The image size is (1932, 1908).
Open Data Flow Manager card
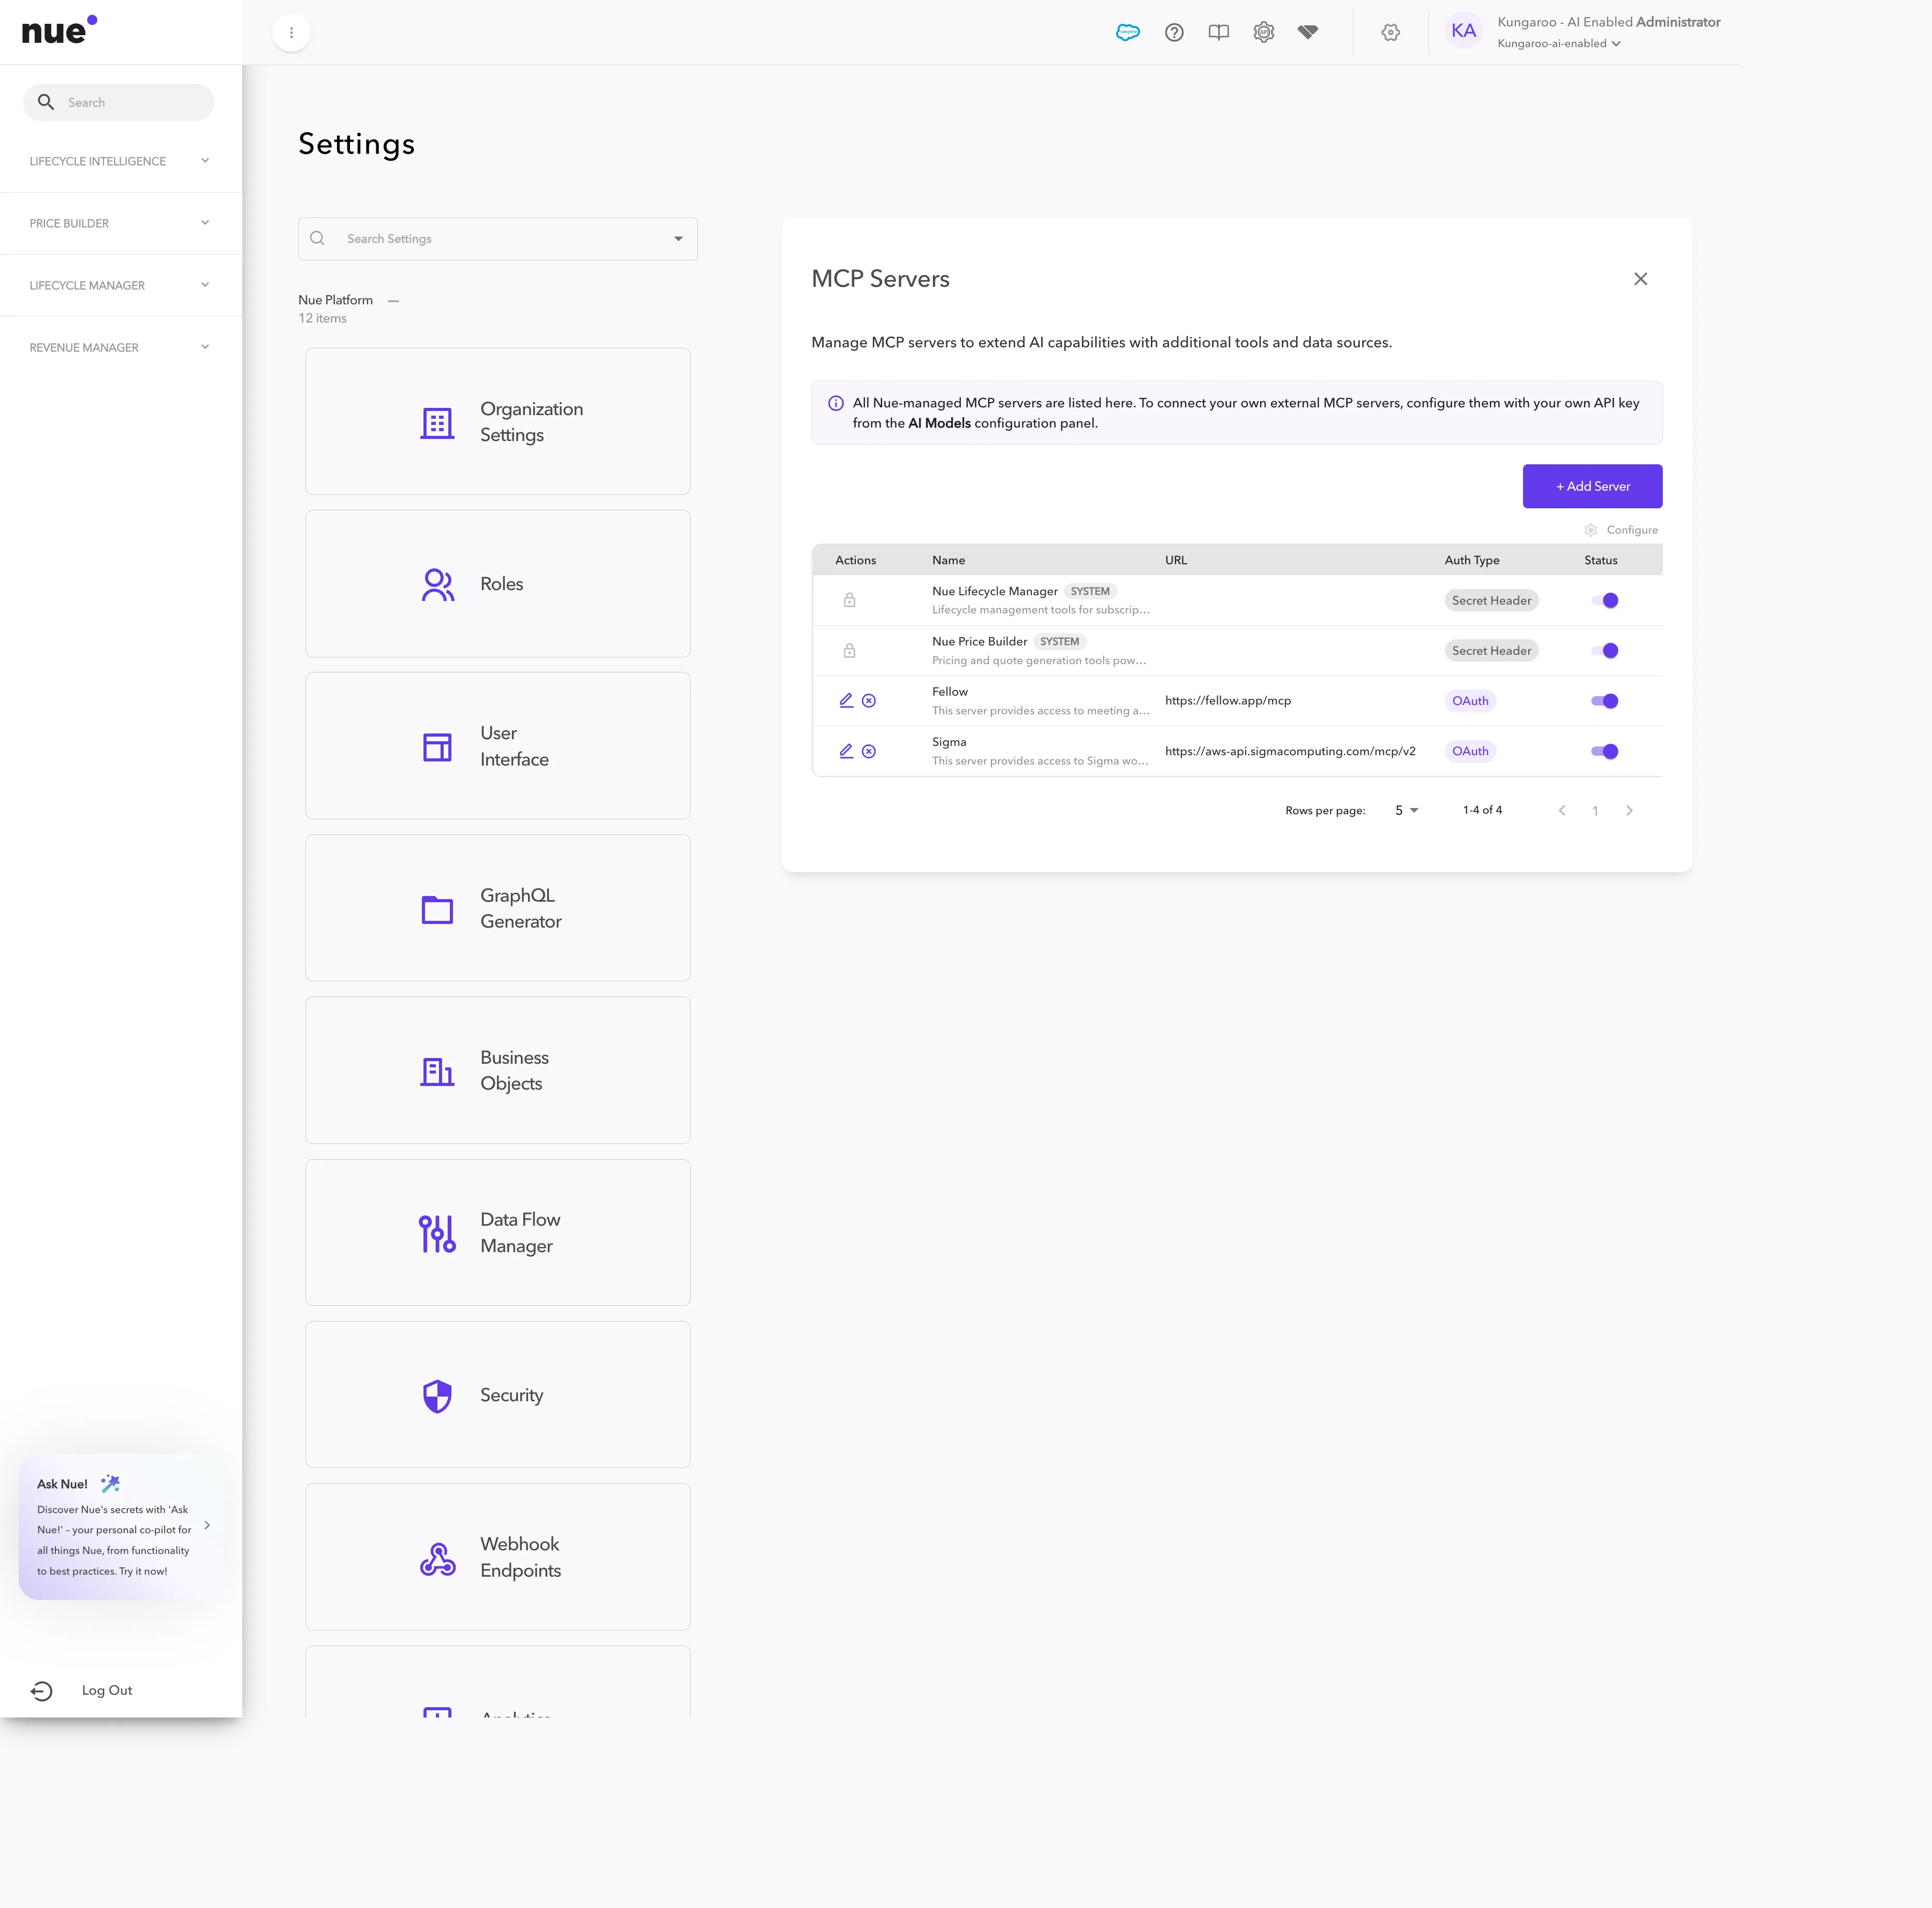point(497,1232)
